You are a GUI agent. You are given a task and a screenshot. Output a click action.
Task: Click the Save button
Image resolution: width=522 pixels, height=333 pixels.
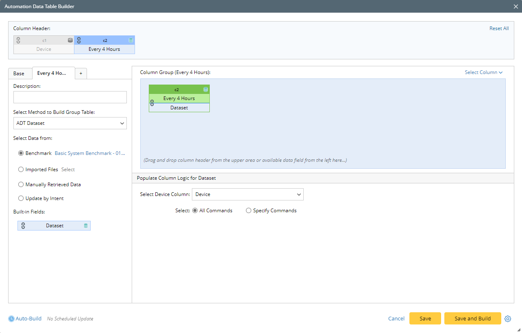(x=425, y=318)
